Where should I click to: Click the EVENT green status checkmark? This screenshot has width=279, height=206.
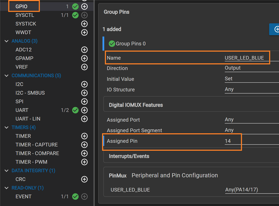pos(75,196)
